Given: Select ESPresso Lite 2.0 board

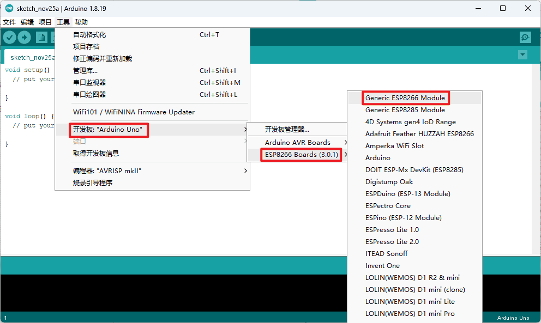Looking at the screenshot, I should tap(414, 242).
